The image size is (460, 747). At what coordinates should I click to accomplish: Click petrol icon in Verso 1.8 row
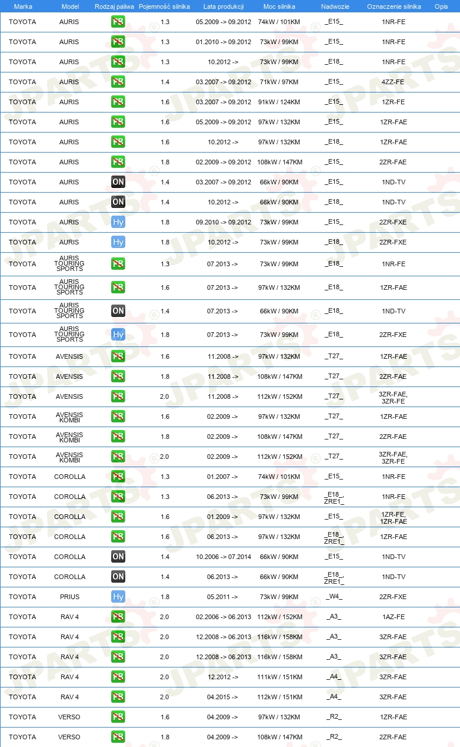[118, 737]
